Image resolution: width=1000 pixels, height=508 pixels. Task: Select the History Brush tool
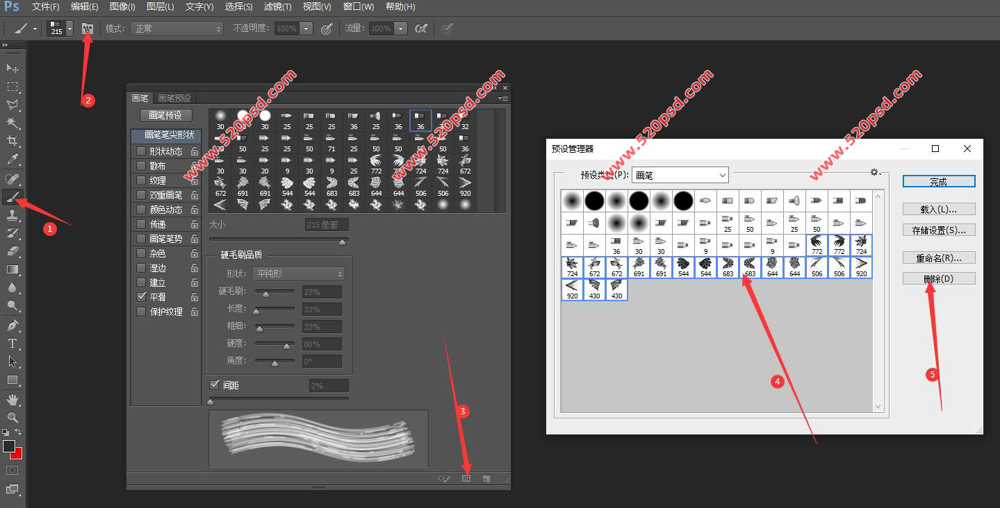13,232
